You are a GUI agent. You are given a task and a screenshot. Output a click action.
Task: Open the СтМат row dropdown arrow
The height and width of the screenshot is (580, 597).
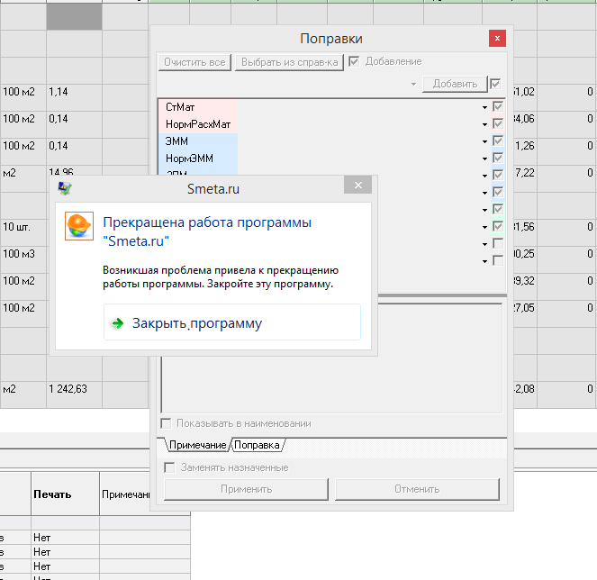[x=484, y=107]
